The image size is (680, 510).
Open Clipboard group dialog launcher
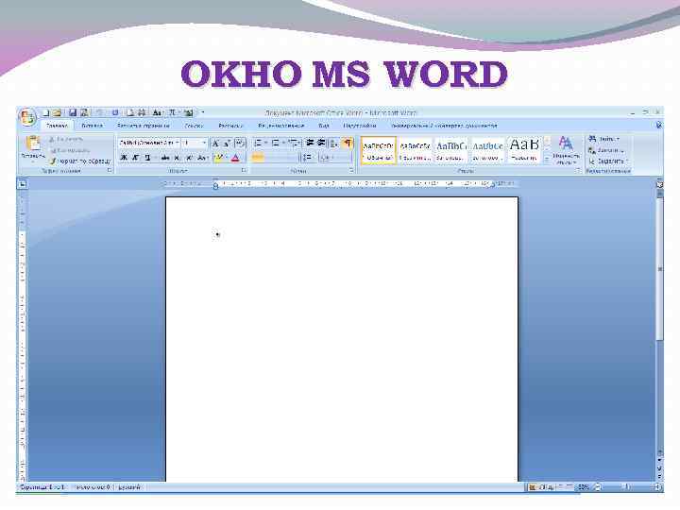click(x=110, y=171)
